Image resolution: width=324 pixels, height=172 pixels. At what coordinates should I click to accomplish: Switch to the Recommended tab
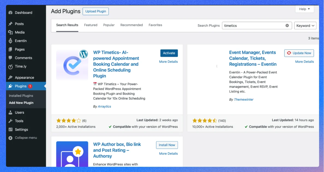[132, 25]
